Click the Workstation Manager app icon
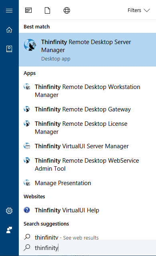156x256 pixels. click(x=27, y=87)
